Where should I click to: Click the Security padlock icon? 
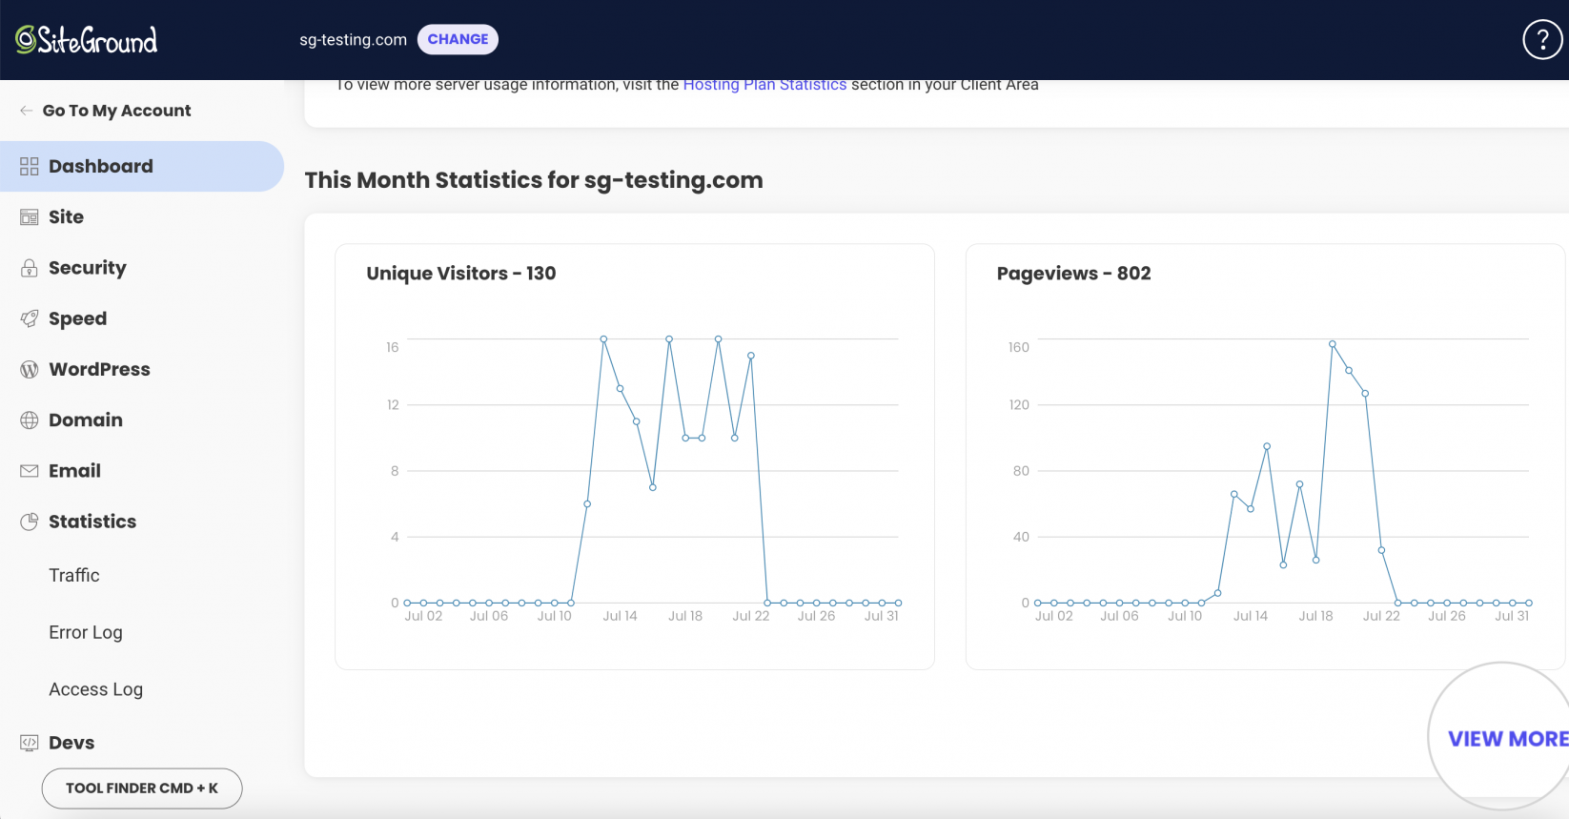click(30, 268)
